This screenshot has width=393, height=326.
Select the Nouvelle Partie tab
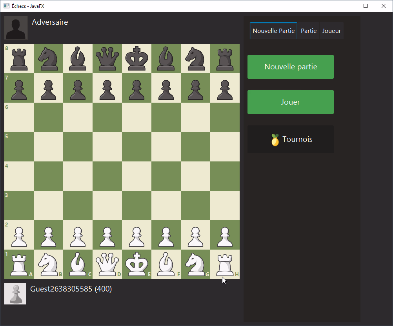pyautogui.click(x=273, y=31)
